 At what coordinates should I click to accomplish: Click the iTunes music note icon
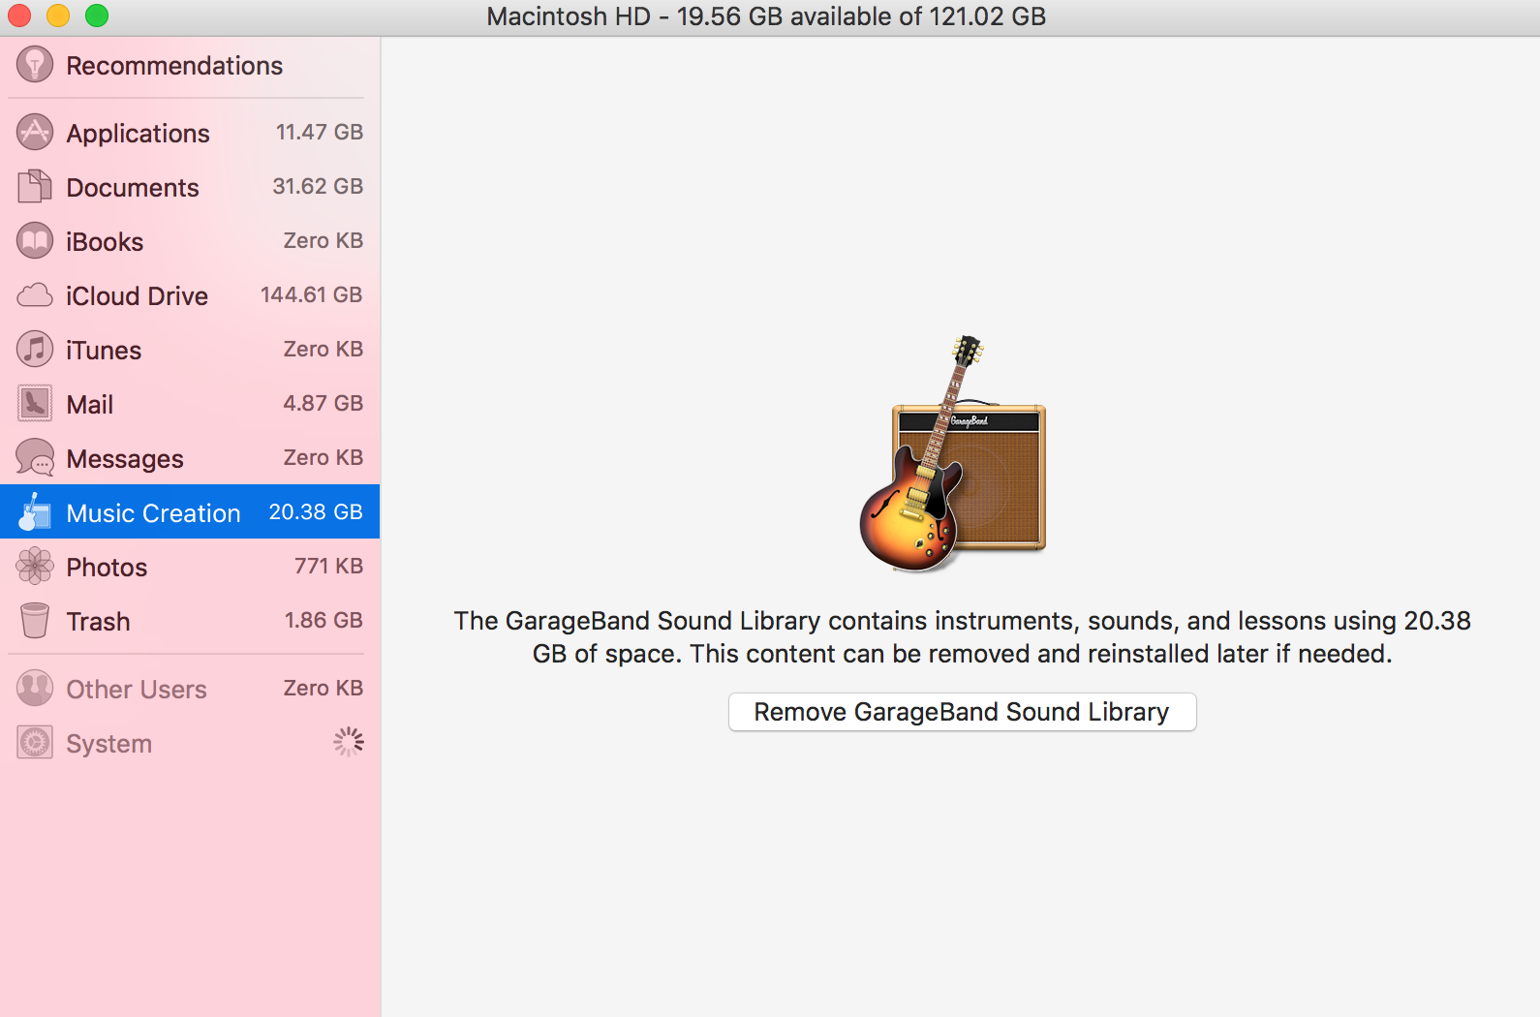pyautogui.click(x=35, y=350)
